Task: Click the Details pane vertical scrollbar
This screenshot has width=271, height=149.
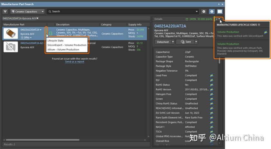Action: pos(219,61)
